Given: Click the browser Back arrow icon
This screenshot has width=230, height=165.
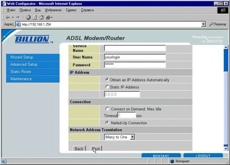Looking at the screenshot, I should (x=7, y=17).
